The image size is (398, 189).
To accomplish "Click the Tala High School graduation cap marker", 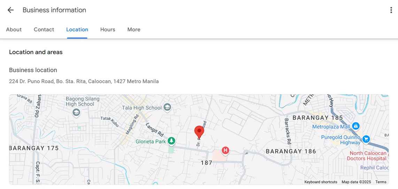I will 167,107.
